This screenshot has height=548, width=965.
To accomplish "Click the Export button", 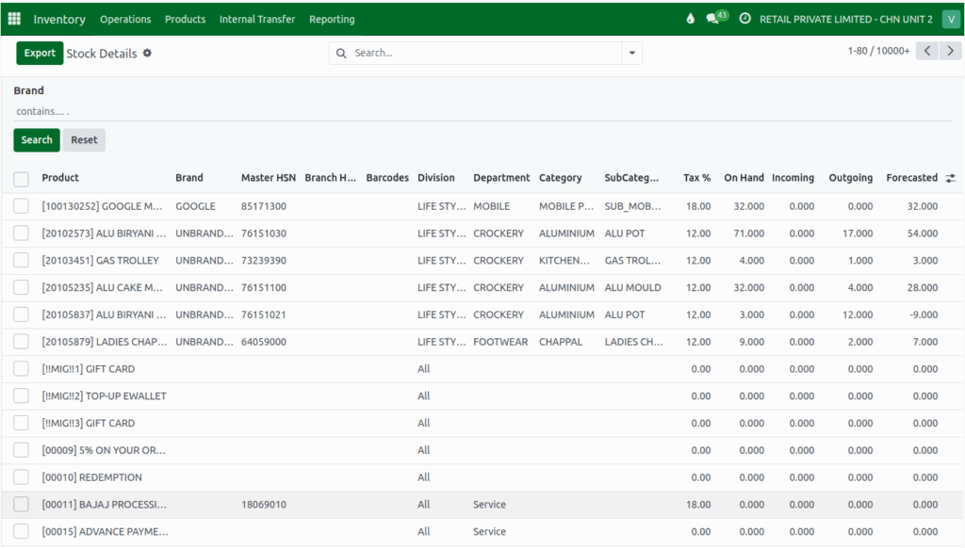I will [x=39, y=53].
